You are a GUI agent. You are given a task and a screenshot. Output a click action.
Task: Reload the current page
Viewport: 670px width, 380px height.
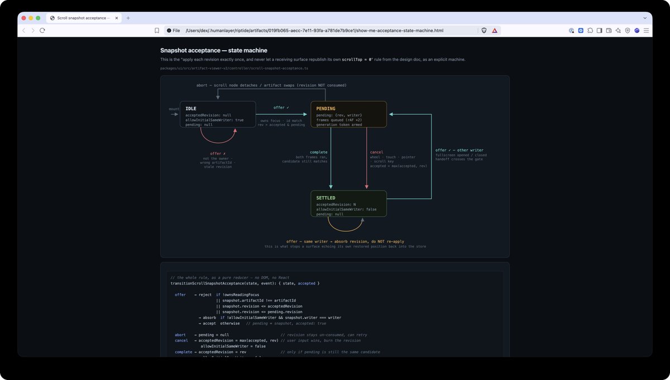pyautogui.click(x=42, y=30)
